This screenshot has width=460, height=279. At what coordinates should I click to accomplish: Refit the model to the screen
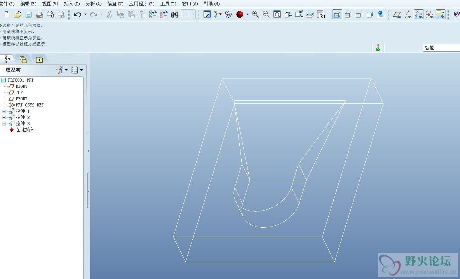277,14
